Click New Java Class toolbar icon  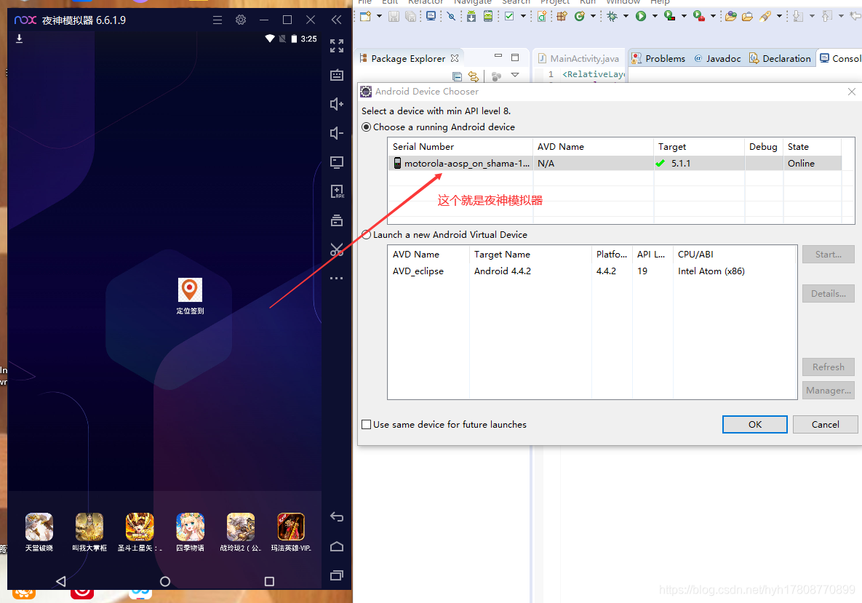pos(580,16)
